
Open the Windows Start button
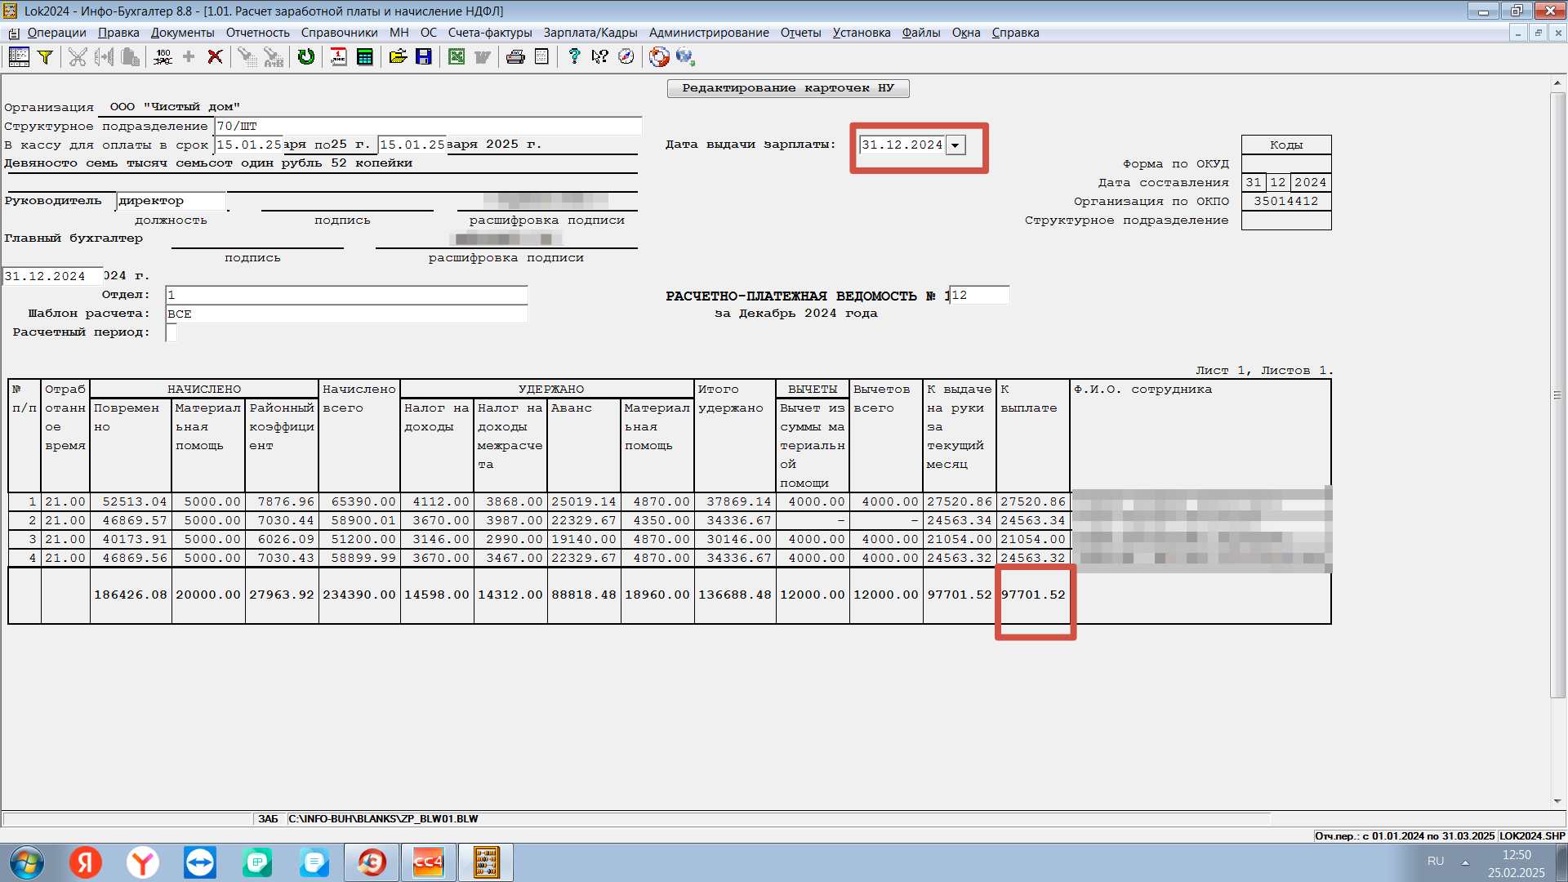27,862
